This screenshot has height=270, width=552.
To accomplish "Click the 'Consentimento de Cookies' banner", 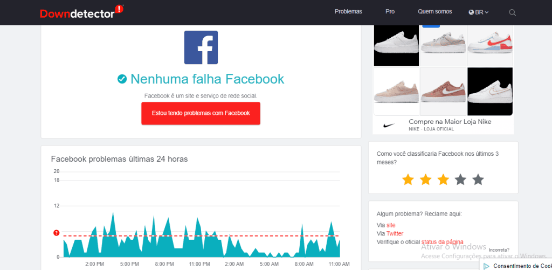I will [x=516, y=265].
